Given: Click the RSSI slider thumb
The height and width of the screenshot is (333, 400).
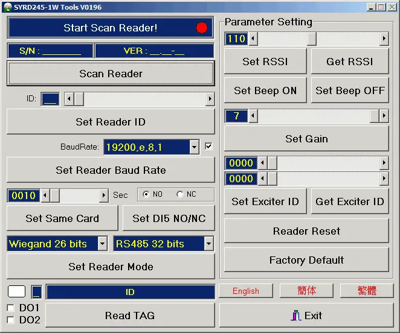Looking at the screenshot, I should pos(311,39).
